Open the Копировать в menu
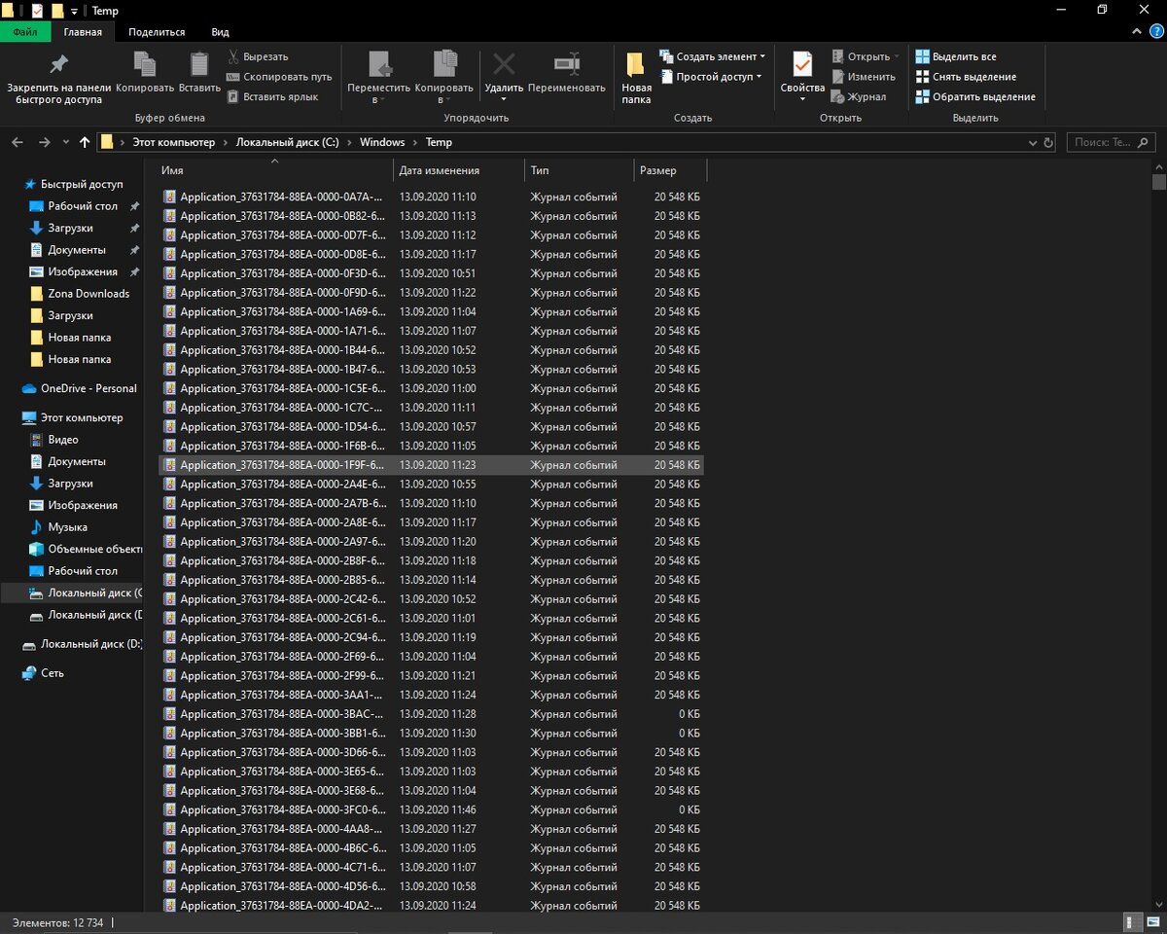Viewport: 1167px width, 934px height. click(x=443, y=78)
